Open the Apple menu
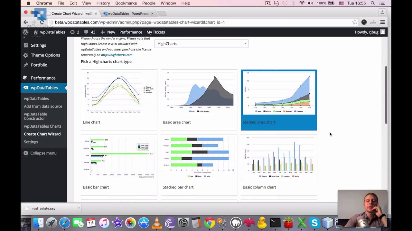The height and width of the screenshot is (231, 412). click(28, 3)
